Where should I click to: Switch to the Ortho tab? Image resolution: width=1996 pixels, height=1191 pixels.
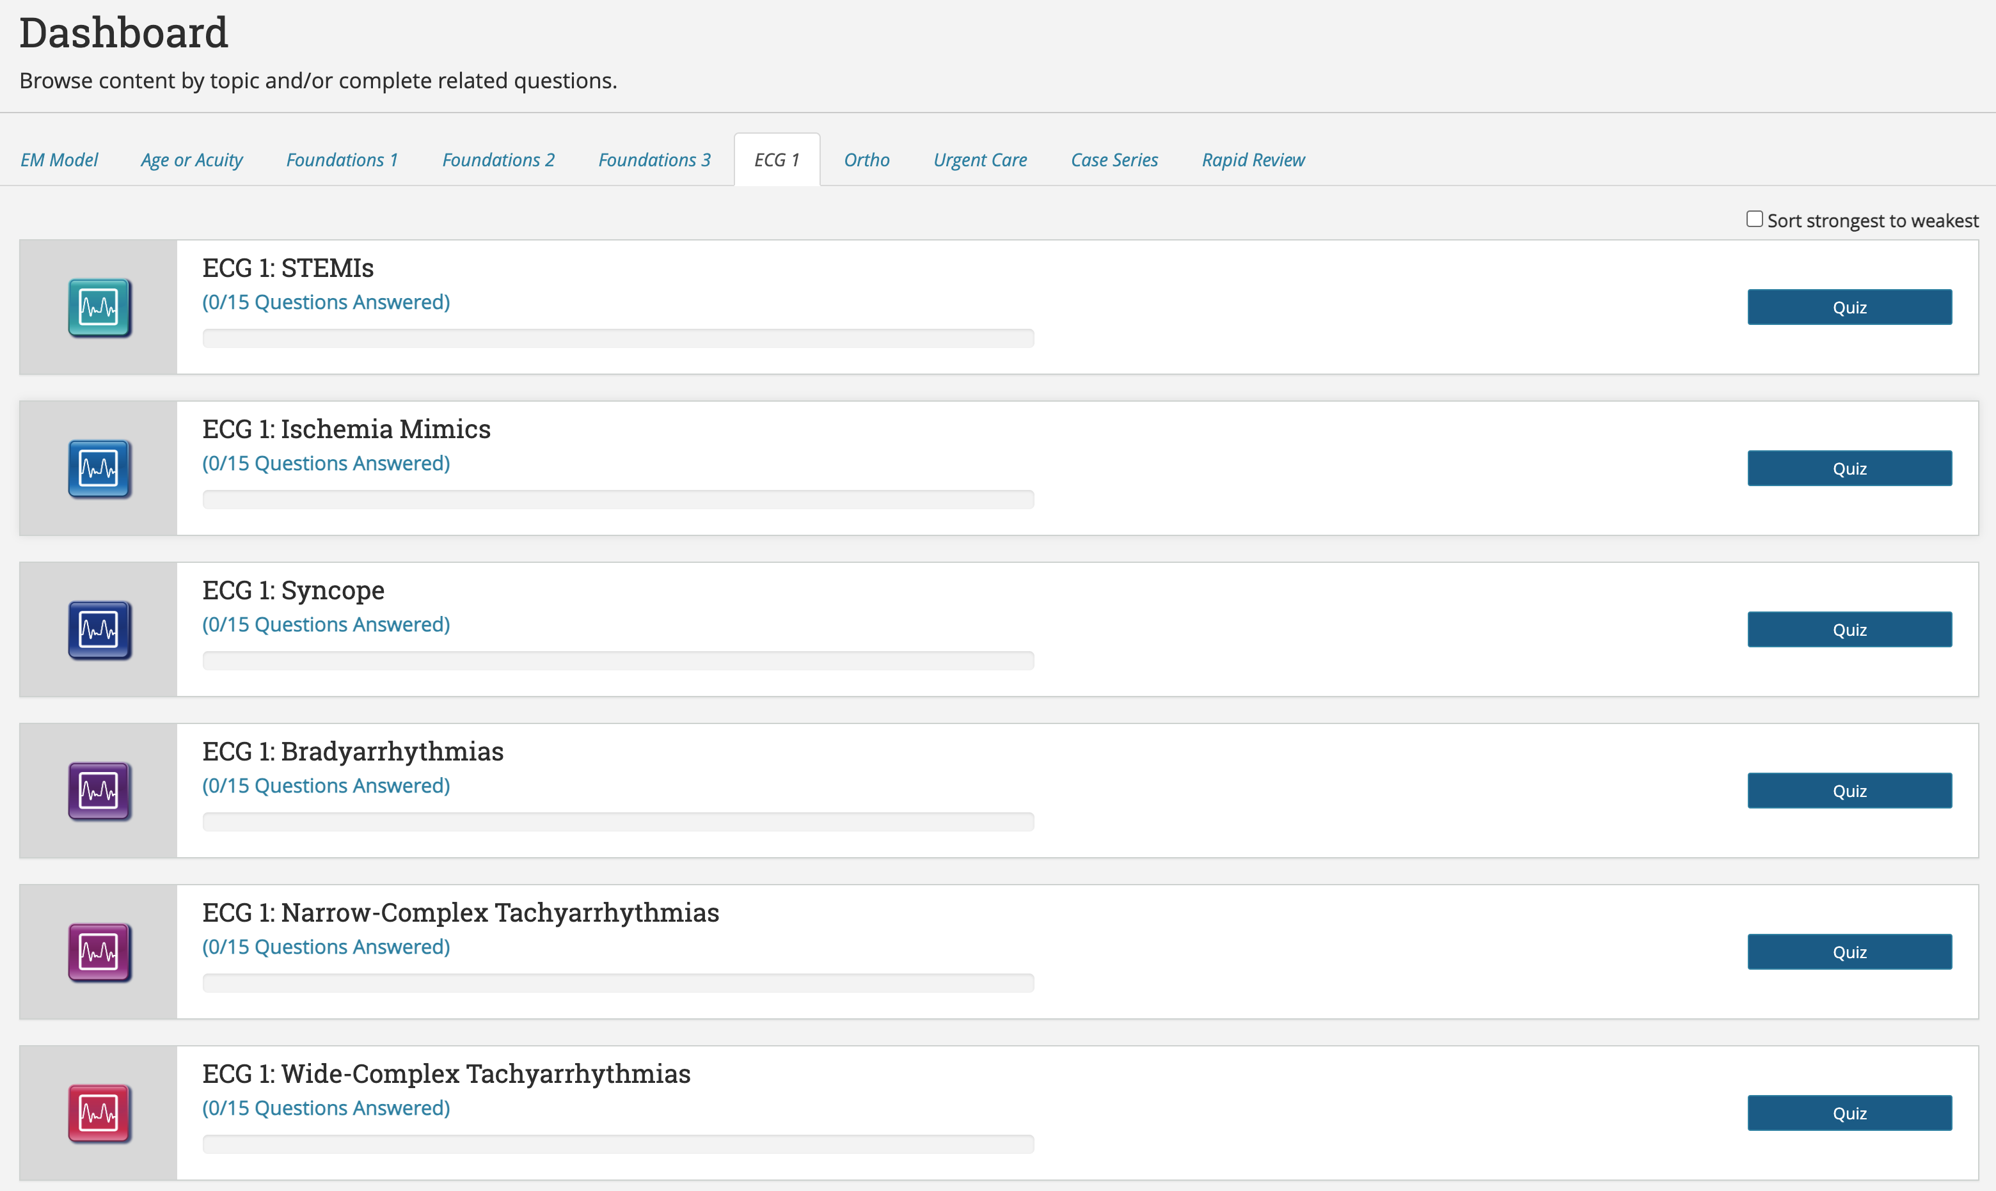coord(867,159)
